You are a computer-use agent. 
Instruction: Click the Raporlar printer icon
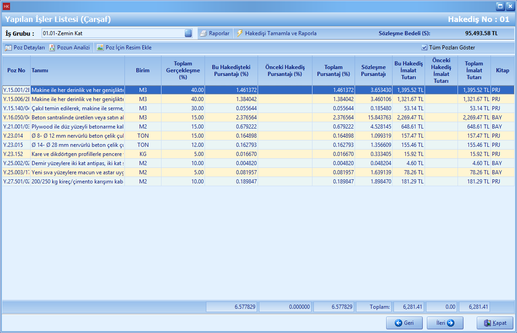[204, 33]
